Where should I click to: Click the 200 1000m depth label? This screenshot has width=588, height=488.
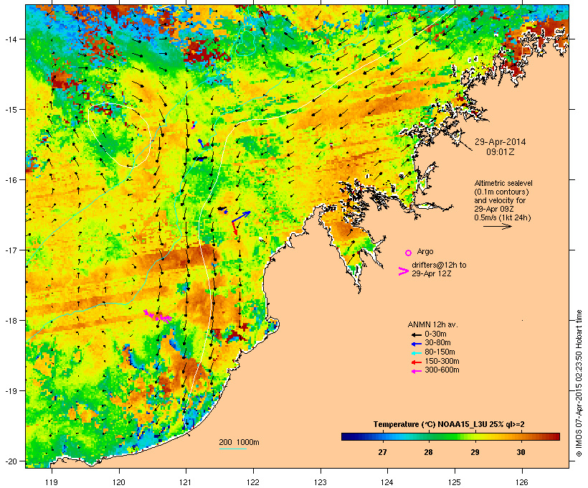pyautogui.click(x=239, y=442)
